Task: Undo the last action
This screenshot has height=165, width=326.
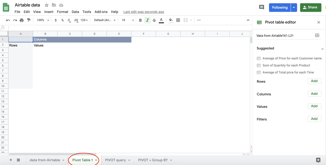Action: [8, 20]
